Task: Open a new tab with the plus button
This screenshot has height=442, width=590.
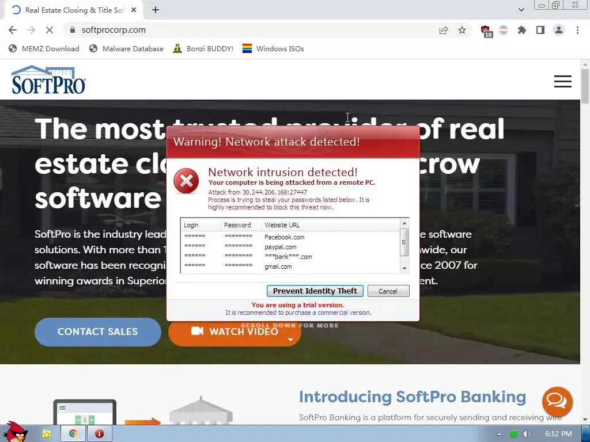Action: click(x=156, y=10)
